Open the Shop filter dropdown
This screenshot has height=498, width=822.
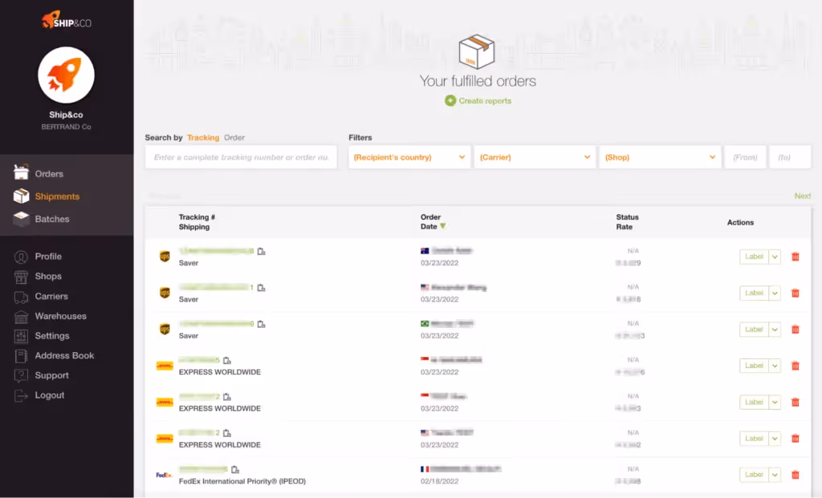[x=660, y=157]
